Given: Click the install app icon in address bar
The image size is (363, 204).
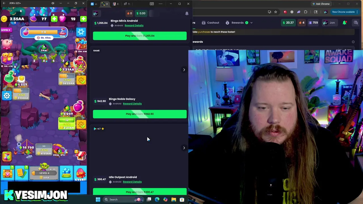Looking at the screenshot, I should tap(269, 12).
